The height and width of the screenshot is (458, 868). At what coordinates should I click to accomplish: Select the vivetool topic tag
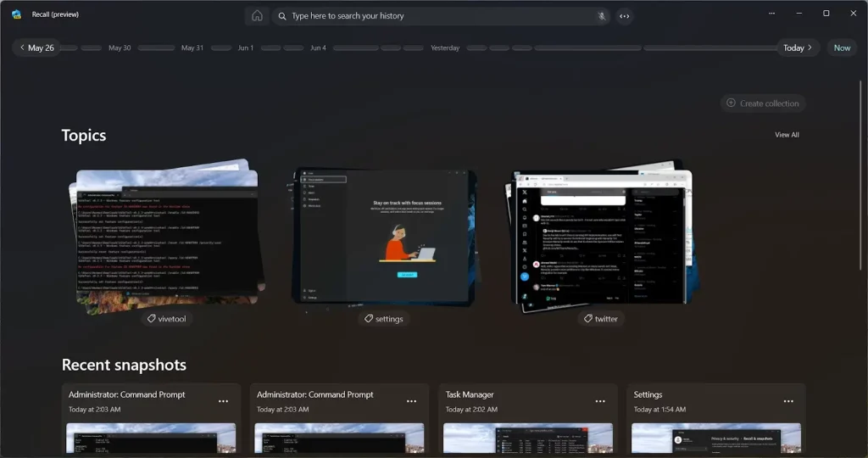166,319
